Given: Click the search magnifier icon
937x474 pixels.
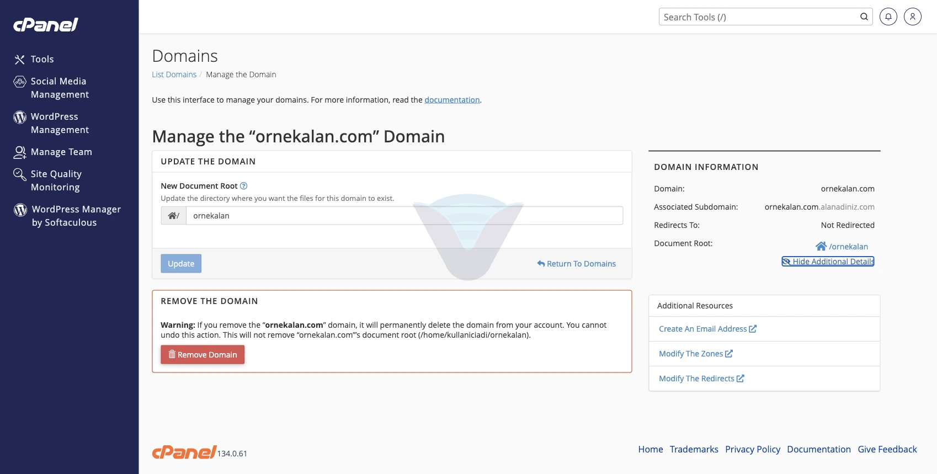Looking at the screenshot, I should click(864, 17).
